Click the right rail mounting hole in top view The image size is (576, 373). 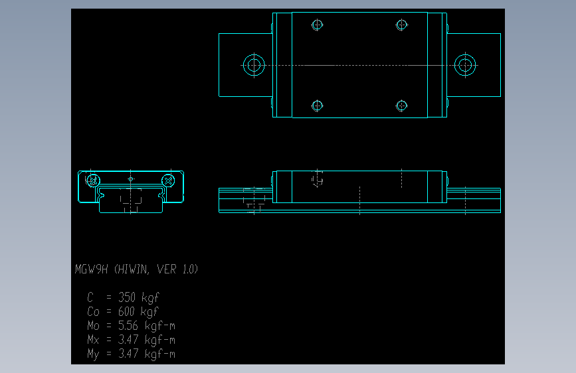(465, 65)
